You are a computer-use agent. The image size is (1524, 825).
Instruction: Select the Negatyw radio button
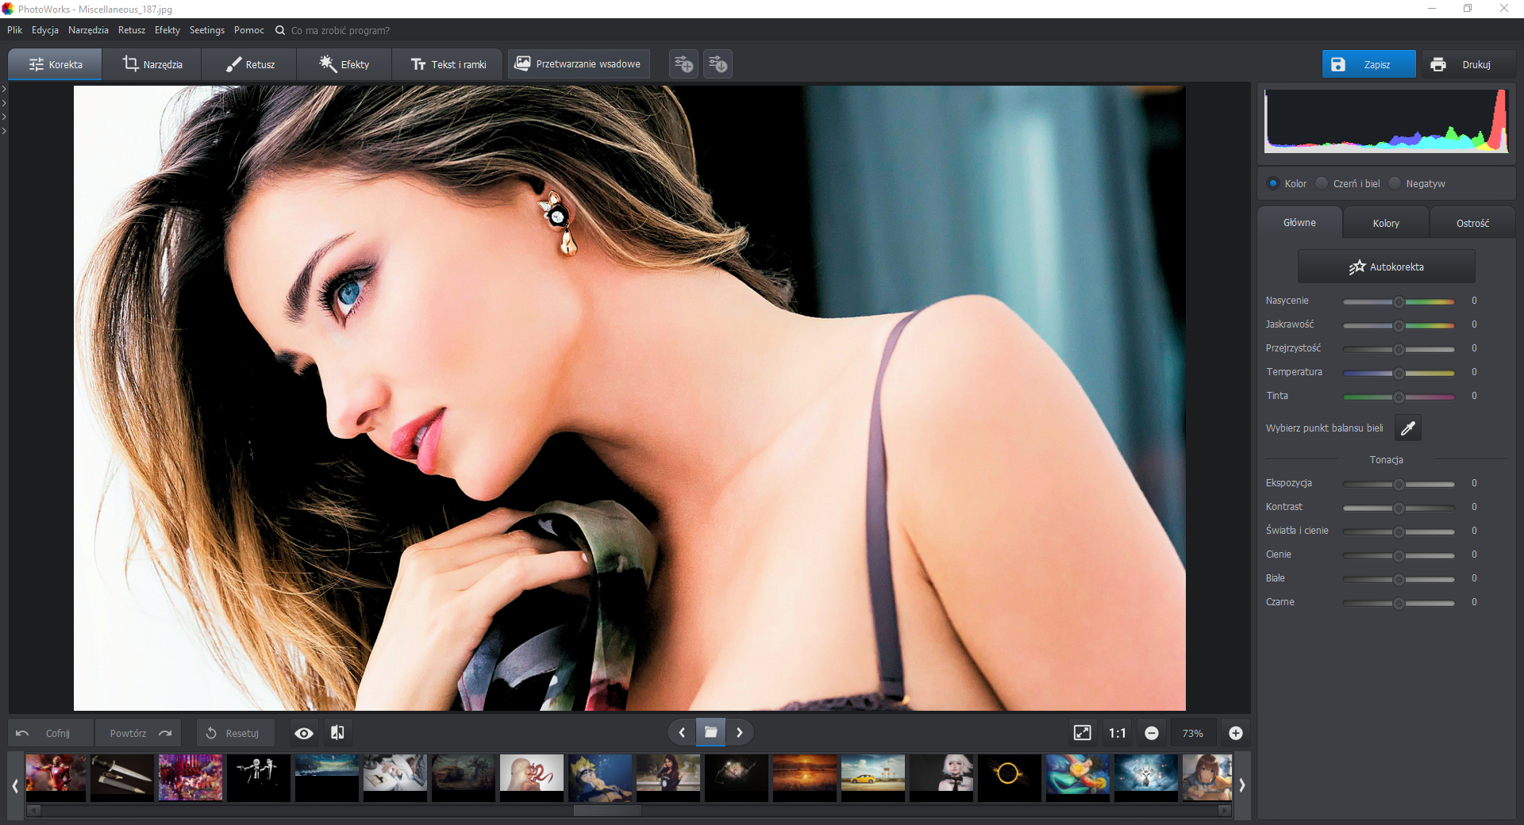[x=1395, y=183]
